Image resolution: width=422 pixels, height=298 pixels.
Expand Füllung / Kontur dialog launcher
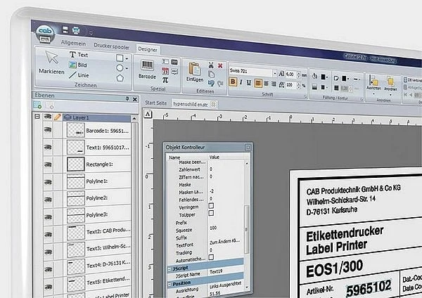(x=362, y=100)
